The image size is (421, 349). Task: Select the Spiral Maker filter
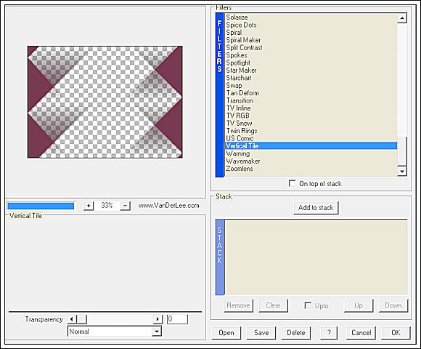coord(243,40)
